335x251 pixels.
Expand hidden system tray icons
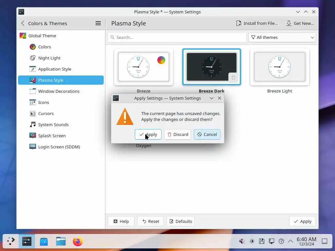coord(291,241)
